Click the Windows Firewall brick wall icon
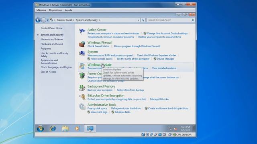 (x=82, y=44)
